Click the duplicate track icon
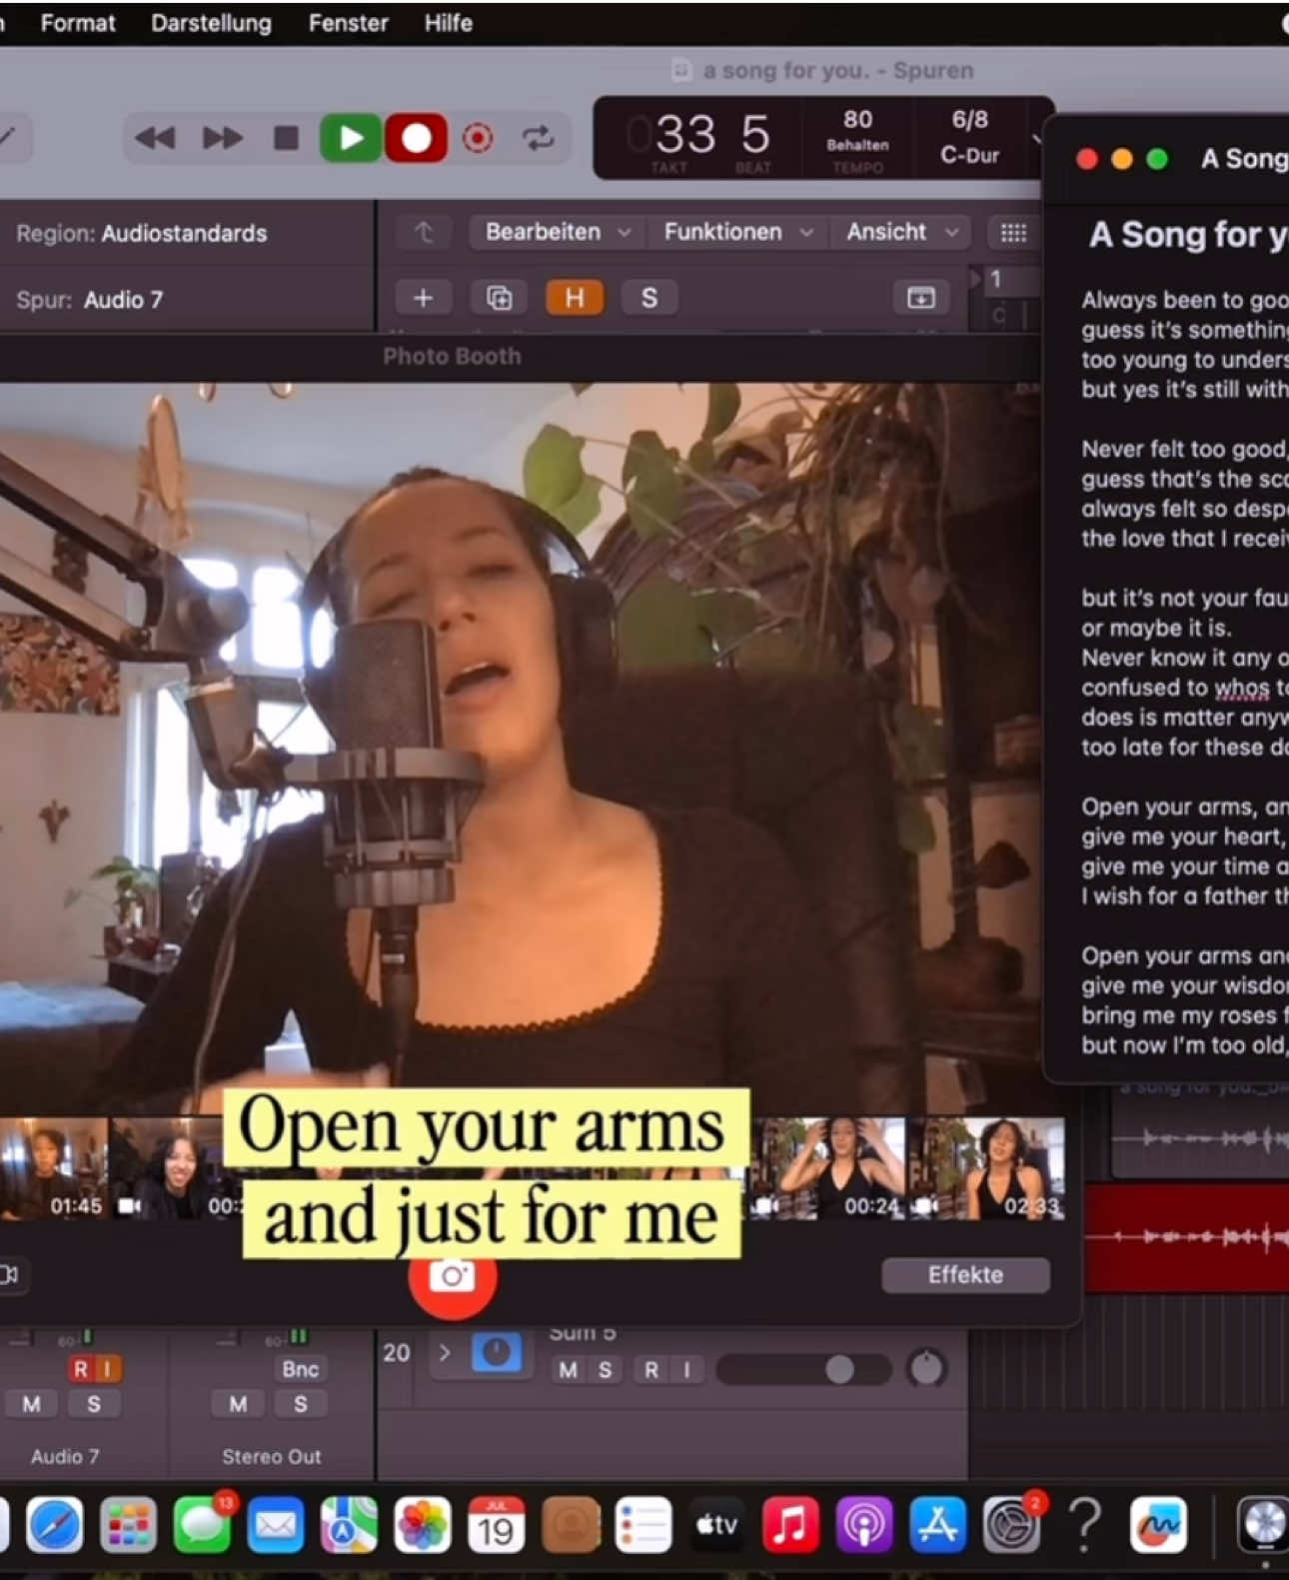The height and width of the screenshot is (1580, 1289). pos(499,298)
